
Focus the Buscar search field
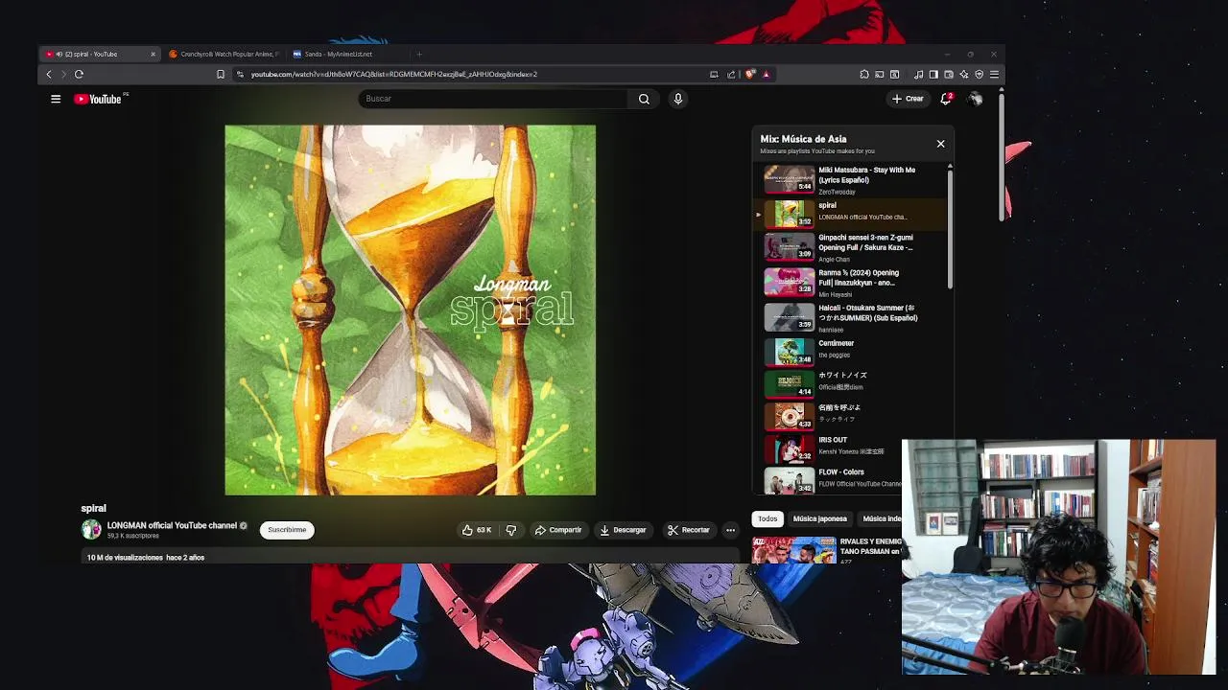pyautogui.click(x=494, y=99)
